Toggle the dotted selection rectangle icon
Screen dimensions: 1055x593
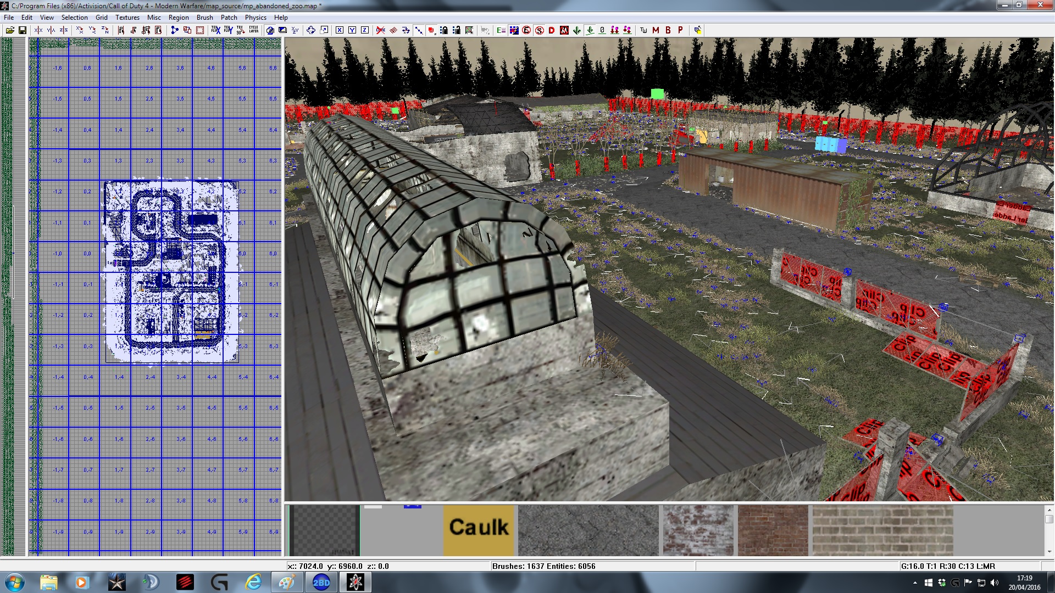200,30
